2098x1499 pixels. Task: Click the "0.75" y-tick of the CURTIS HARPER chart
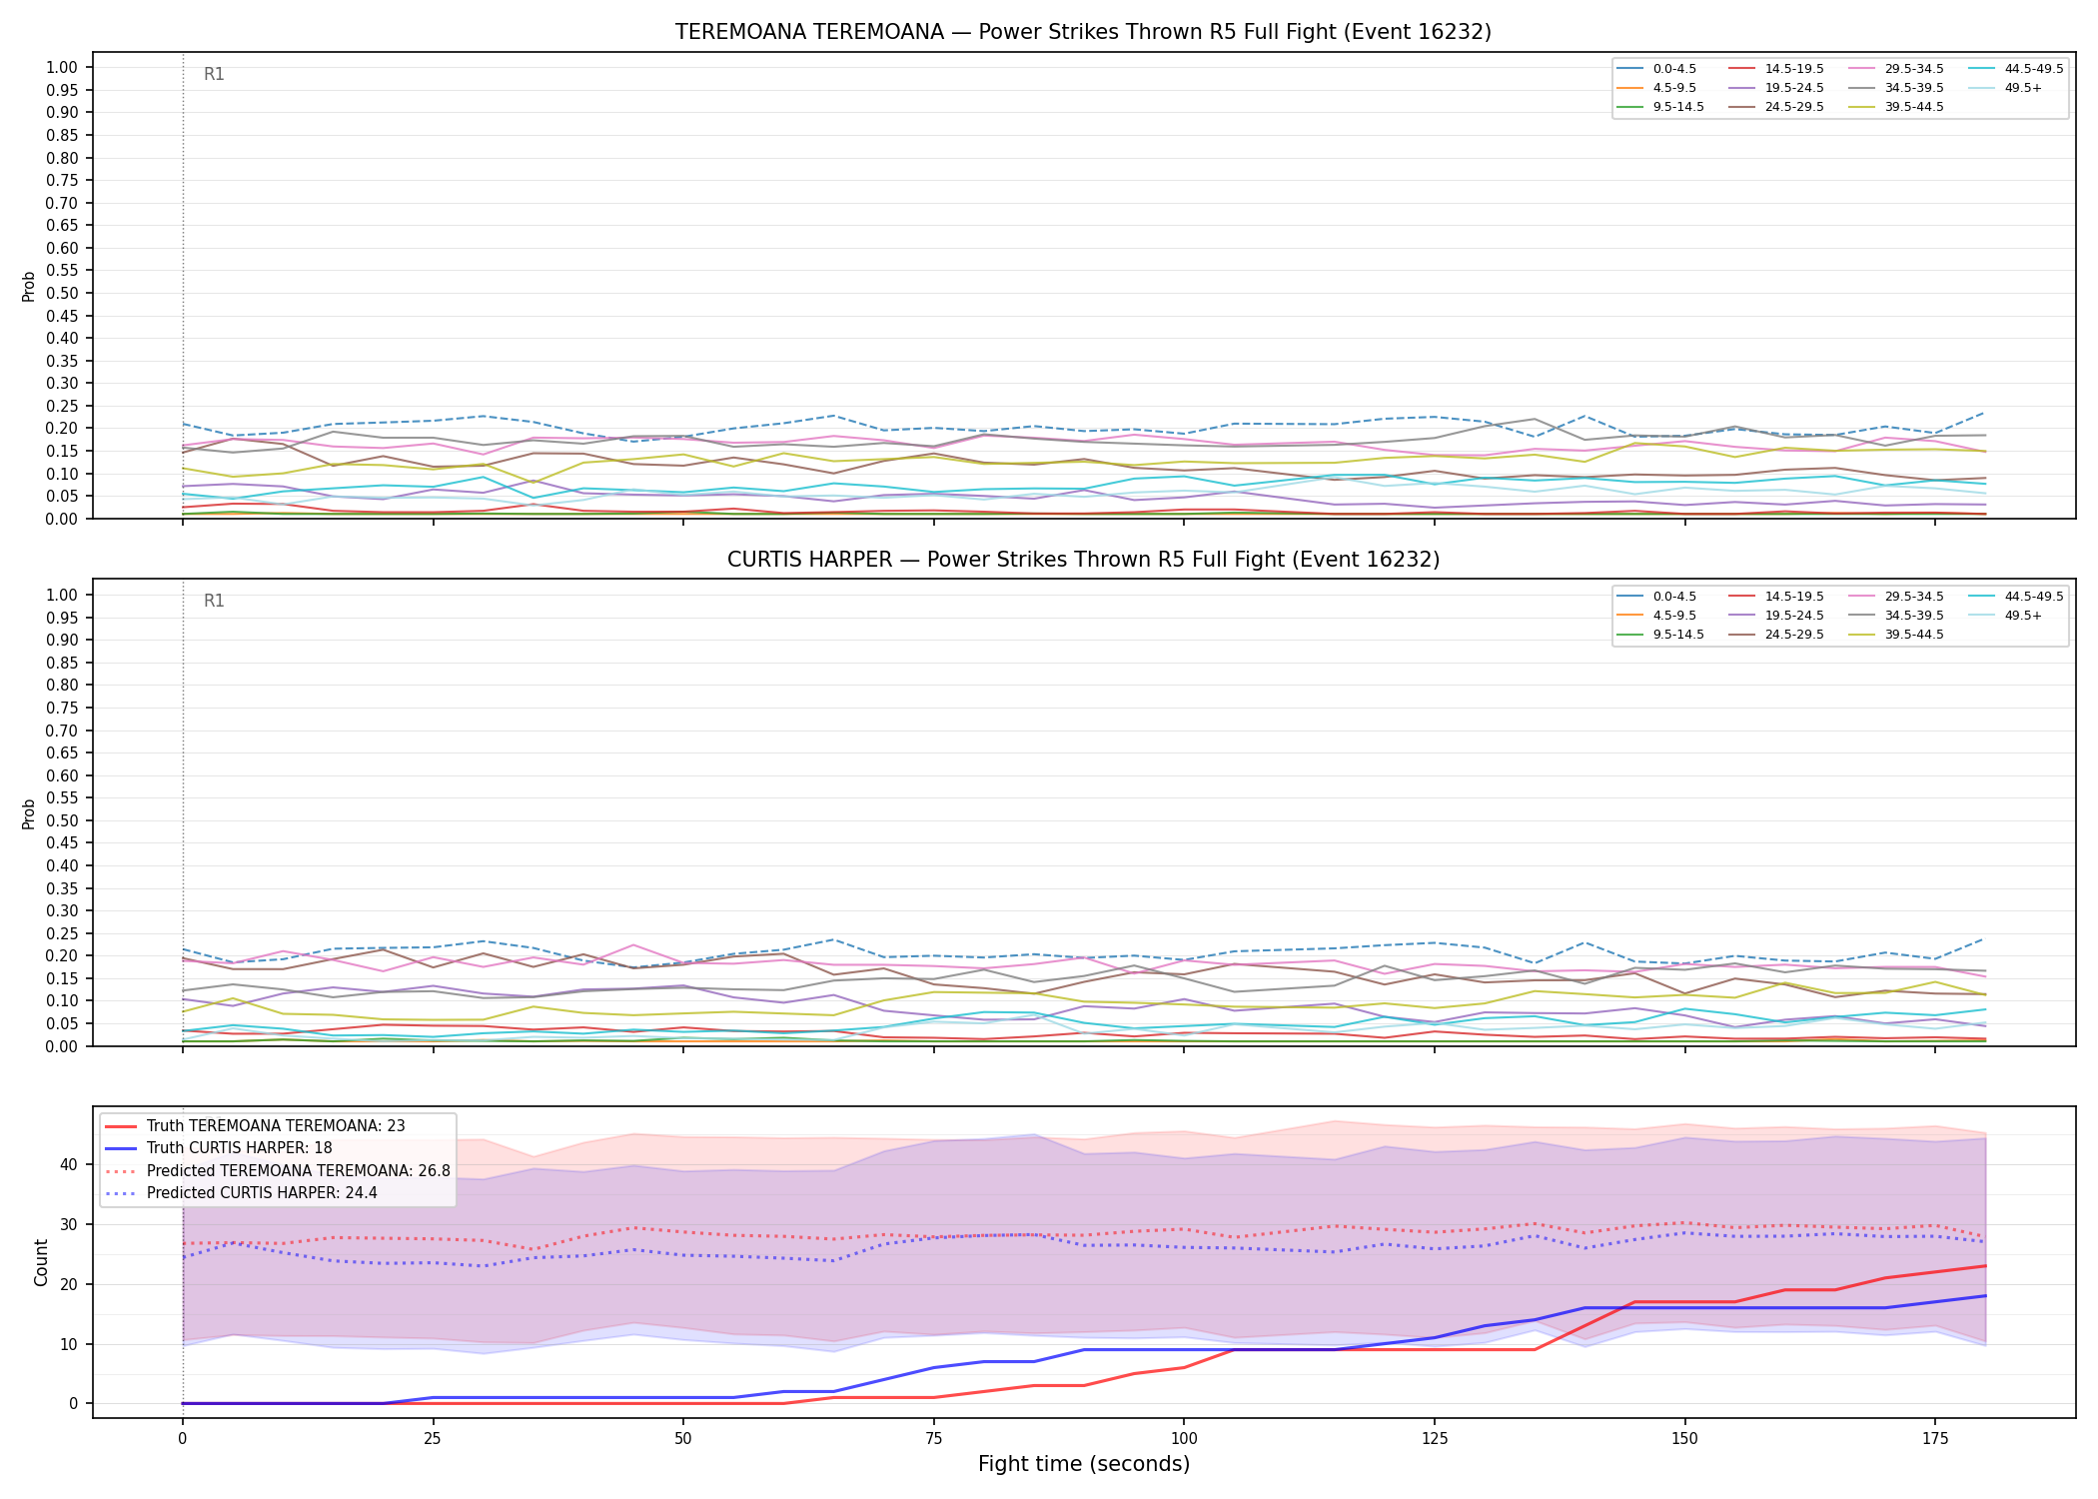tap(62, 708)
